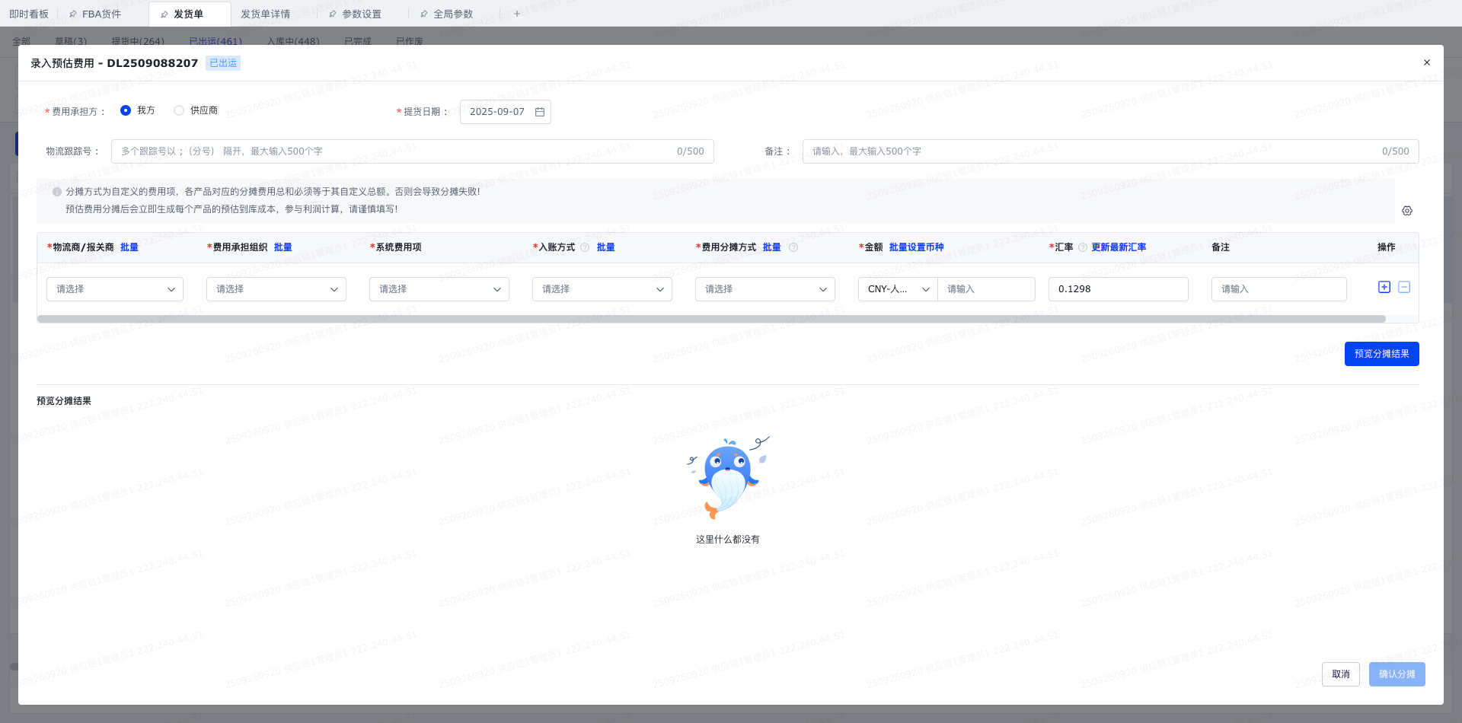Click the 批量设置币种 link

click(x=917, y=247)
